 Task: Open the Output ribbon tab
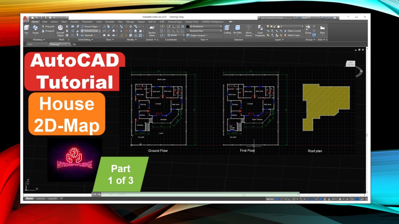click(x=141, y=22)
